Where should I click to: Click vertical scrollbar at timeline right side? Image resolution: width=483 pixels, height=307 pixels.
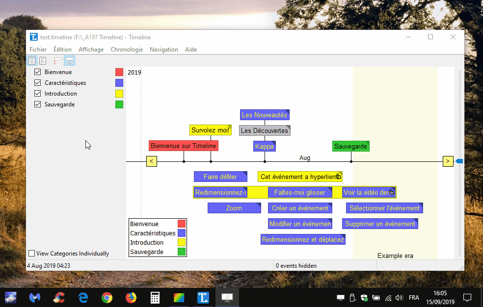click(x=460, y=163)
